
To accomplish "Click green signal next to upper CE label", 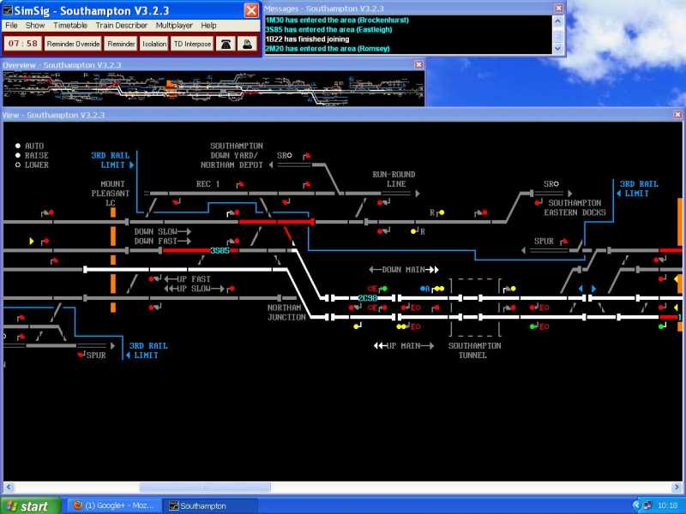I will coord(384,289).
